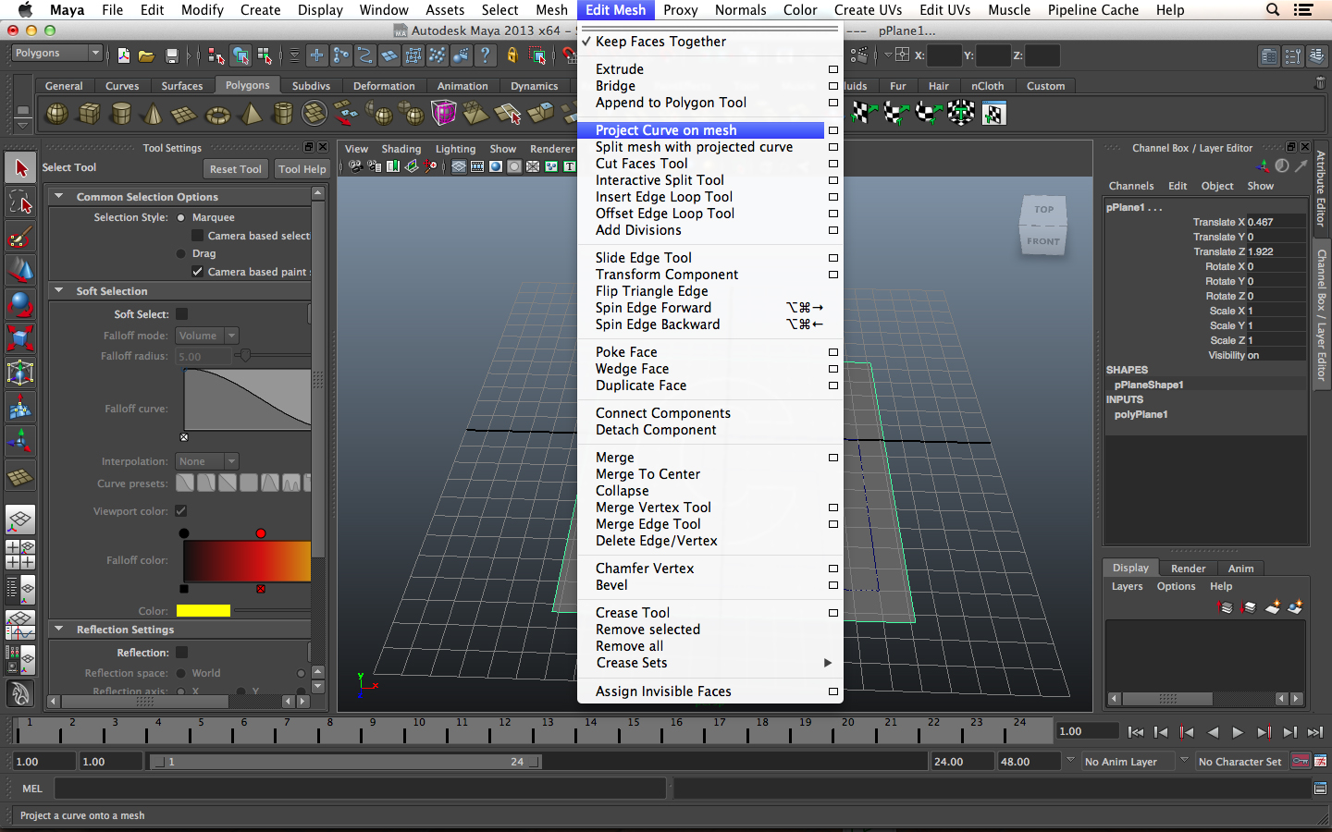Choose Split mesh with projected curve
Image resolution: width=1332 pixels, height=832 pixels.
click(694, 147)
